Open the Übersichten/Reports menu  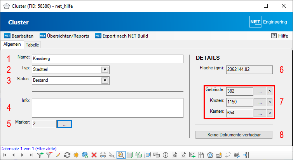tap(65, 36)
